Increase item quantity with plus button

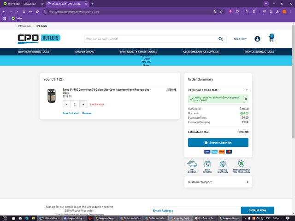coord(83,105)
